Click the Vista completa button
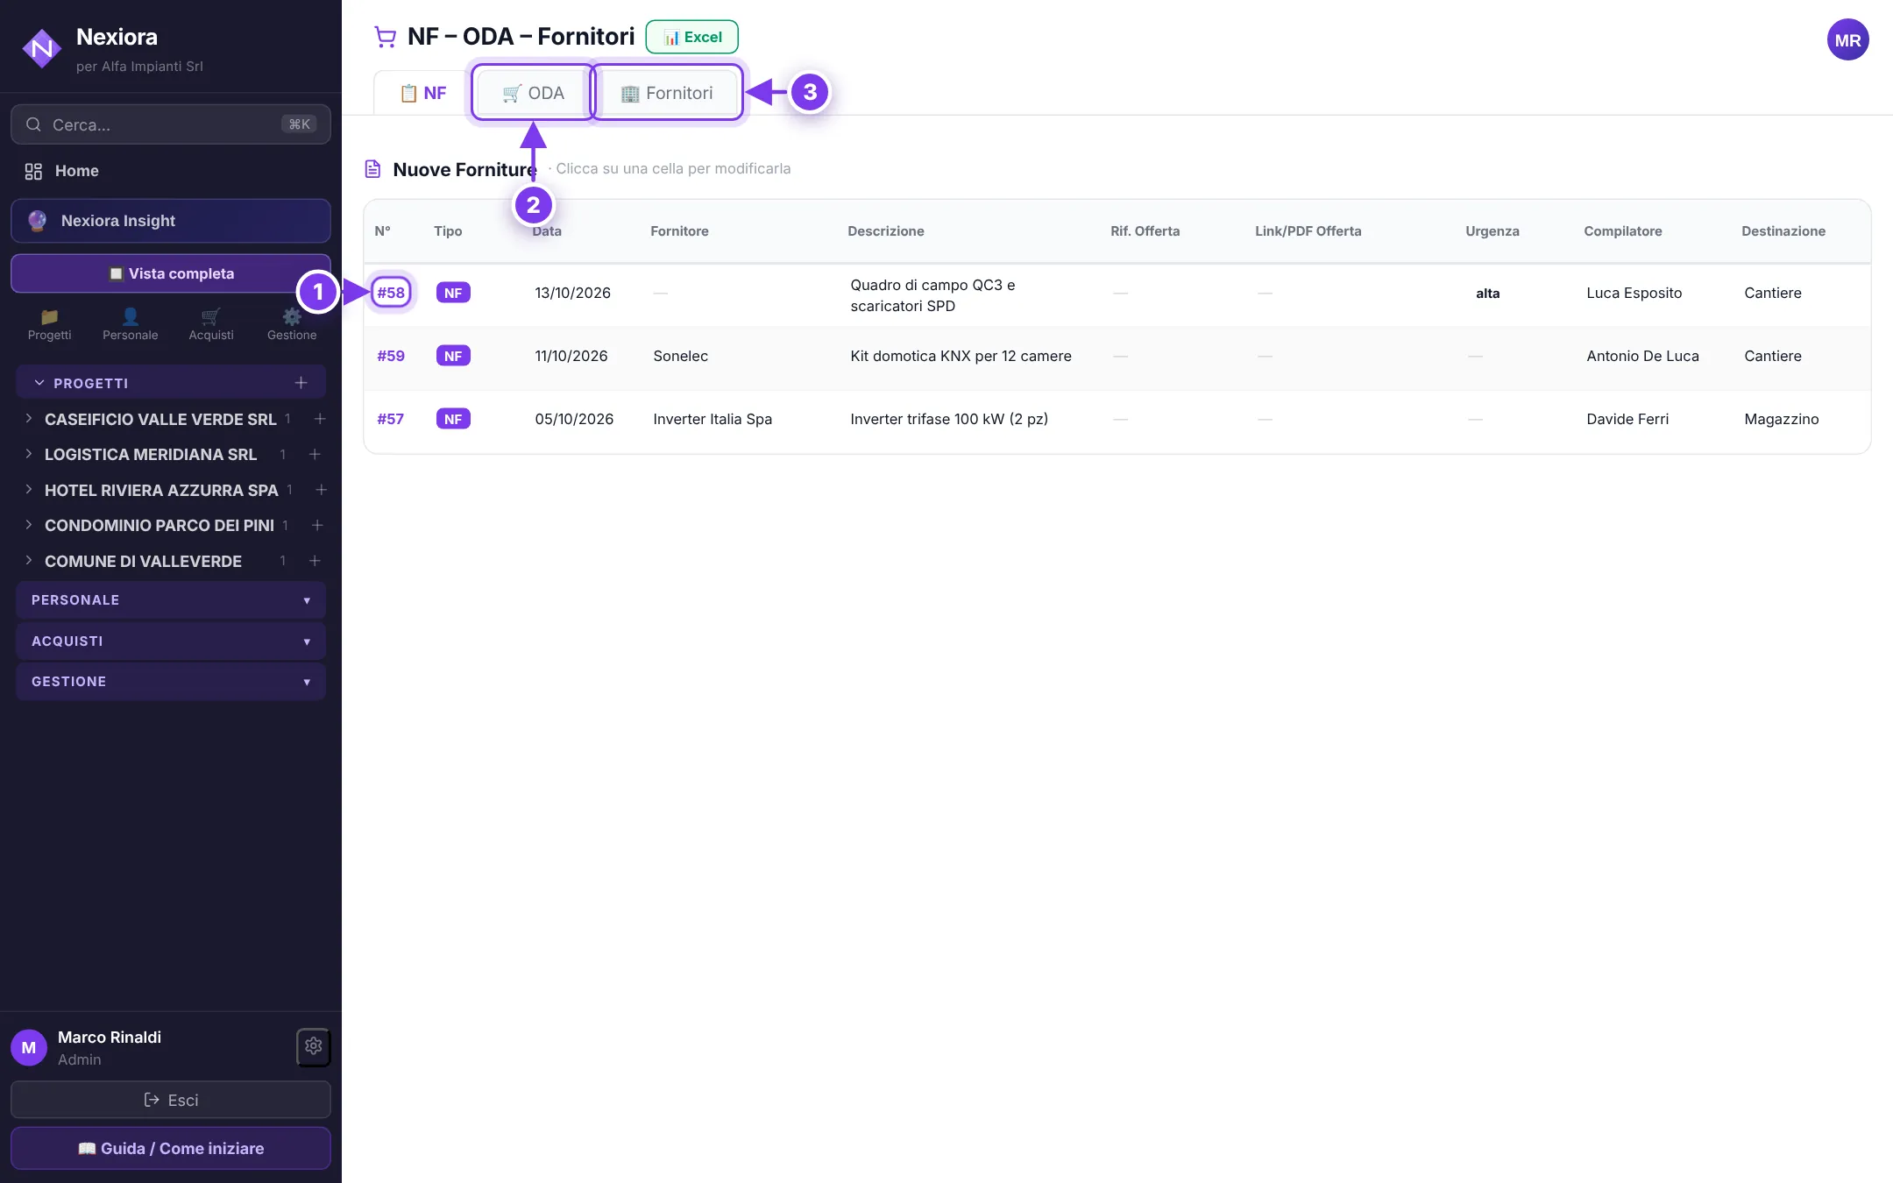 [171, 273]
